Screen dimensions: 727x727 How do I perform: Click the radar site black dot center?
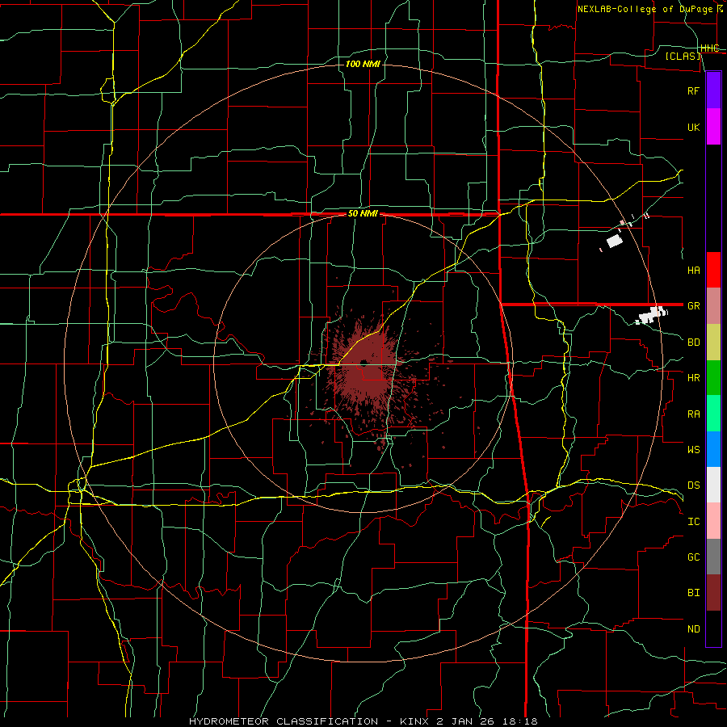click(363, 363)
